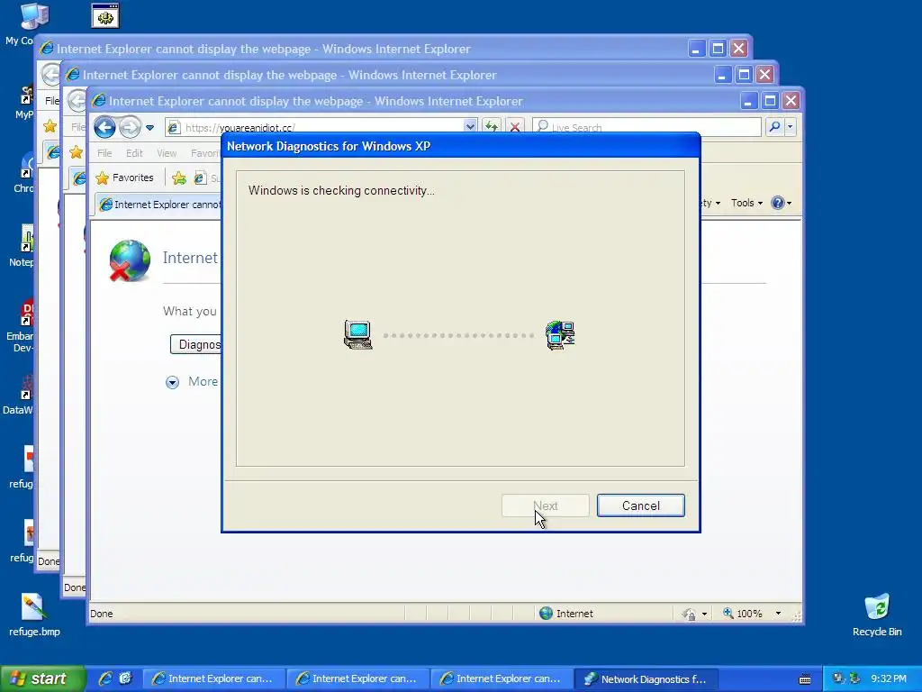This screenshot has height=692, width=922.
Task: Click the Done status text in front window
Action: (101, 614)
